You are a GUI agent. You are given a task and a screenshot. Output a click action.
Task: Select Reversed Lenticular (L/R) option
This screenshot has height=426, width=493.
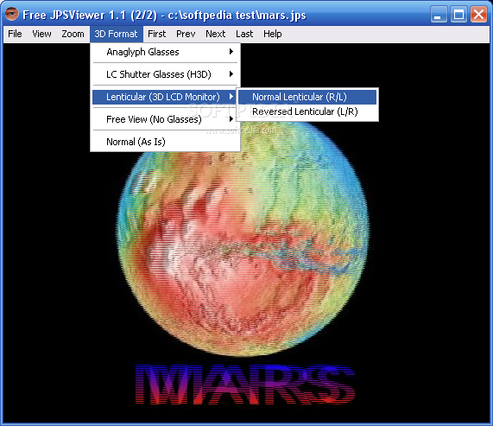[307, 111]
